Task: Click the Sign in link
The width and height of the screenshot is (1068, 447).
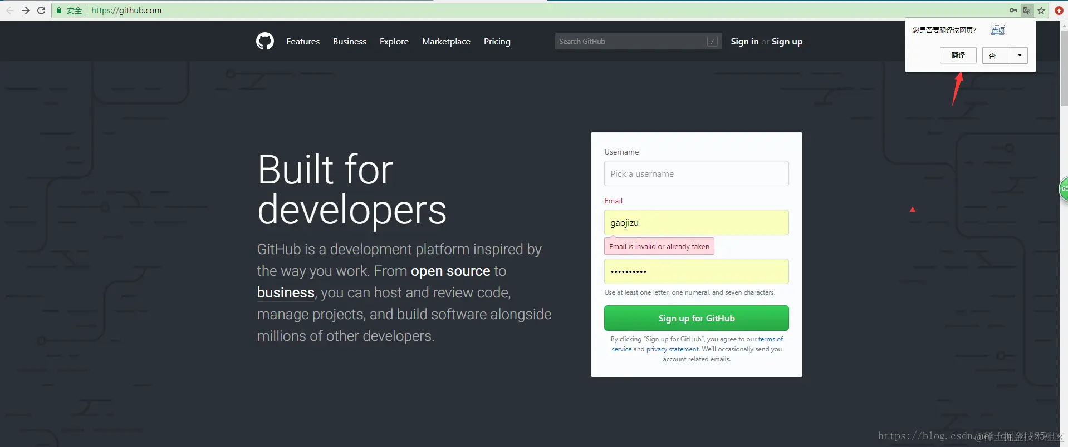Action: [744, 42]
